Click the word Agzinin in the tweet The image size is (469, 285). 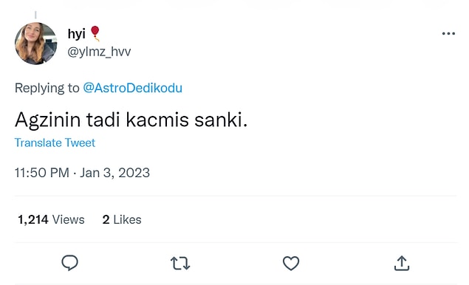point(47,120)
